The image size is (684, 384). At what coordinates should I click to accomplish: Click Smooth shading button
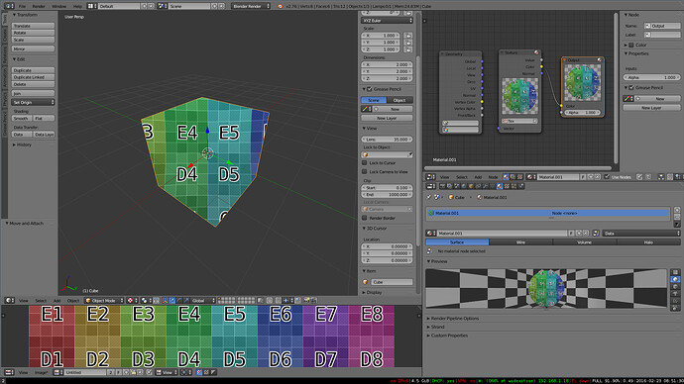22,118
